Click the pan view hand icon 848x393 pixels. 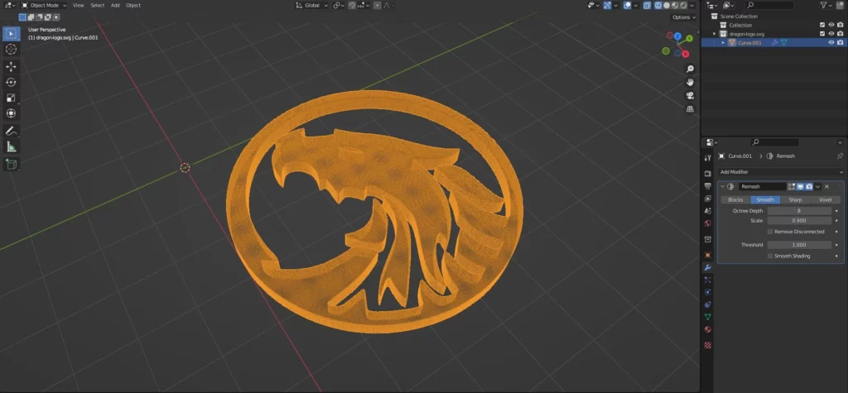[690, 82]
